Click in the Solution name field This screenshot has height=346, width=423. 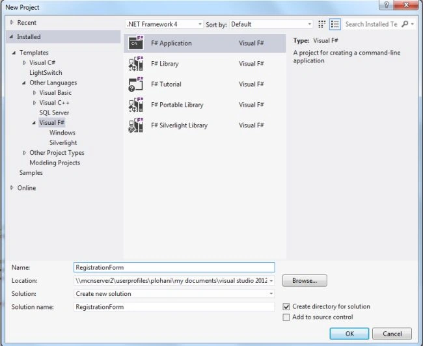coord(174,307)
